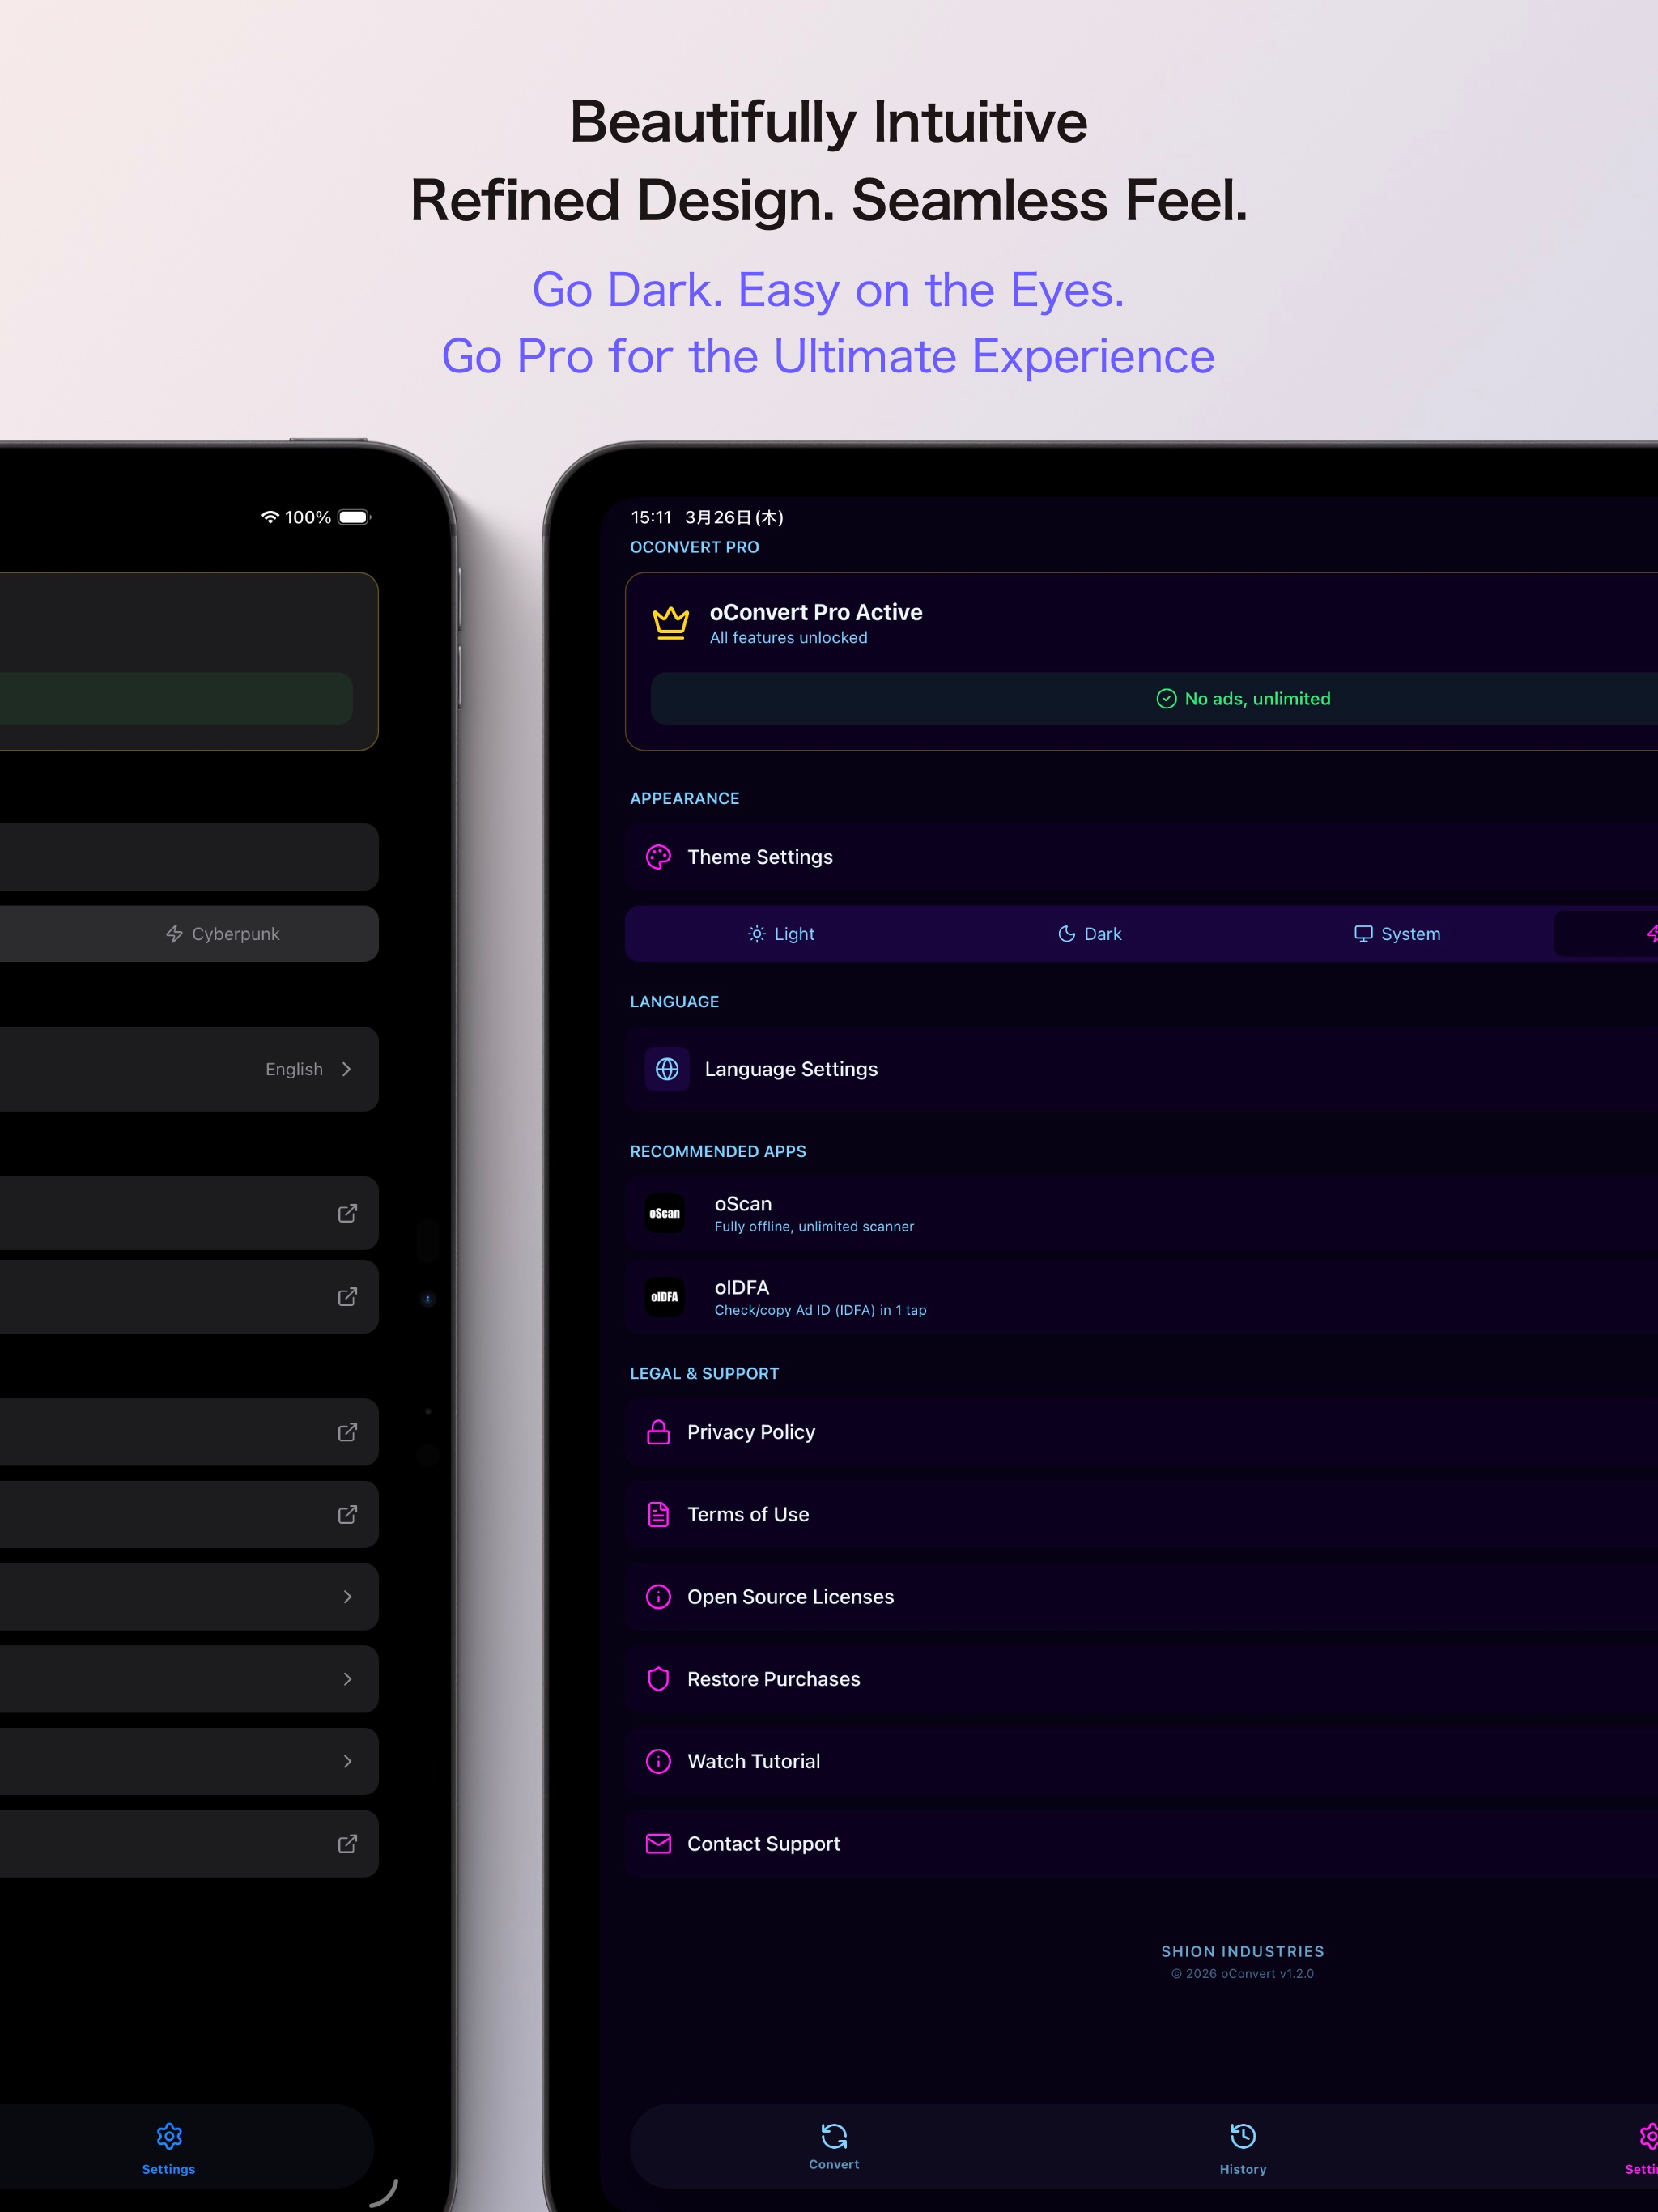Open Privacy Policy
This screenshot has width=1658, height=2212.
[x=1141, y=1432]
